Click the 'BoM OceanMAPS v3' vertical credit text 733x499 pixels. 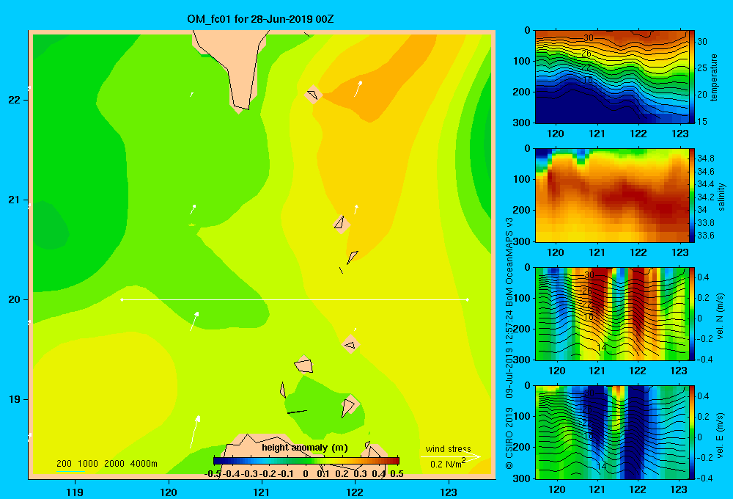click(509, 262)
